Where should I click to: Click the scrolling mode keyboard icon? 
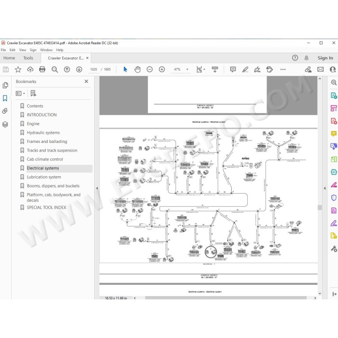[x=215, y=70]
